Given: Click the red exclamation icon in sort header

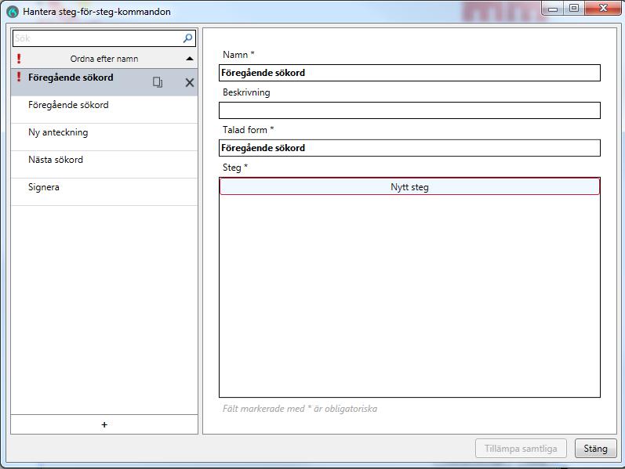Looking at the screenshot, I should (x=19, y=59).
